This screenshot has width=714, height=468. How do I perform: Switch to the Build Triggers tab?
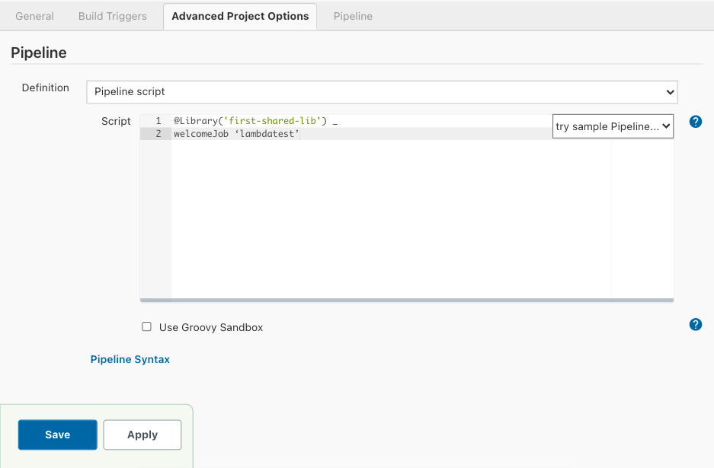[113, 16]
